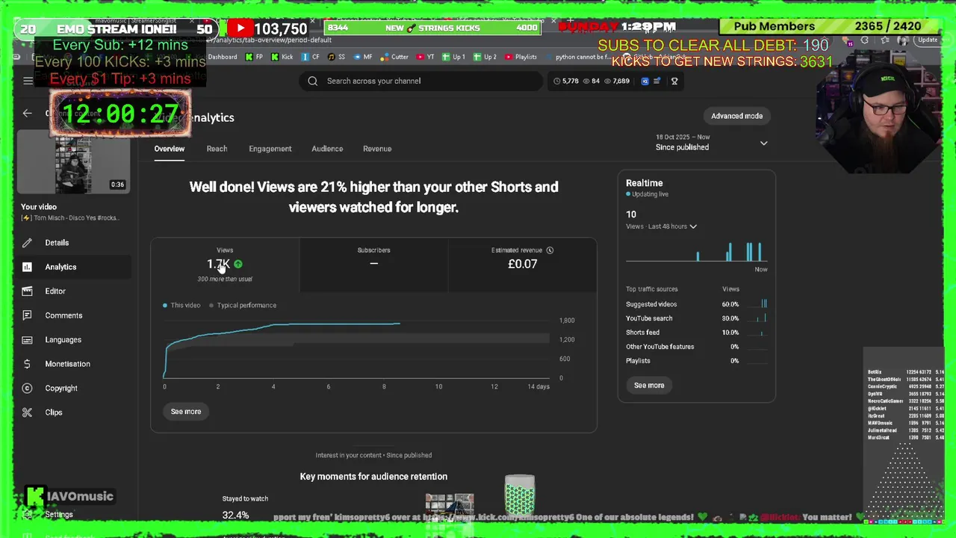The height and width of the screenshot is (538, 956).
Task: Select the Views metric card
Action: point(225,265)
